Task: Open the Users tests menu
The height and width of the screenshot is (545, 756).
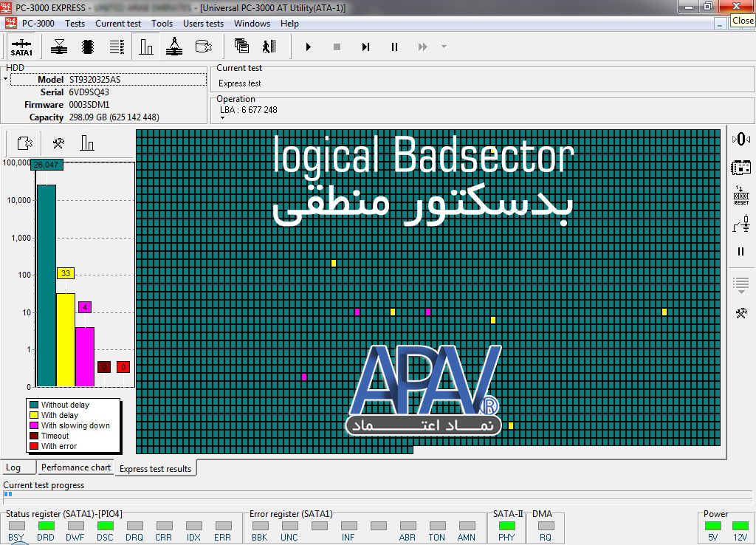Action: (203, 23)
